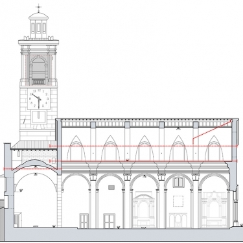Click the clock face on the bell tower
The height and width of the screenshot is (243, 243).
tap(39, 98)
